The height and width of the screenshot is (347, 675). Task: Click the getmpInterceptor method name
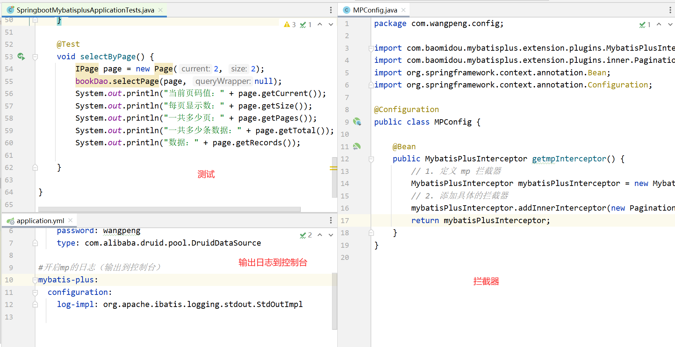coord(569,159)
